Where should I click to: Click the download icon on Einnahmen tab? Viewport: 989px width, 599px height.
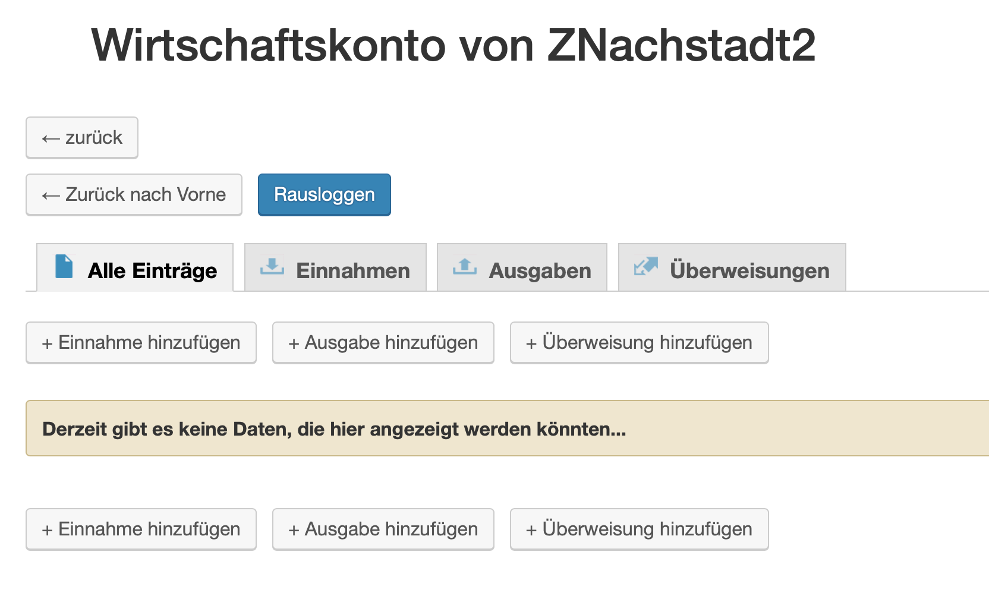pos(272,266)
